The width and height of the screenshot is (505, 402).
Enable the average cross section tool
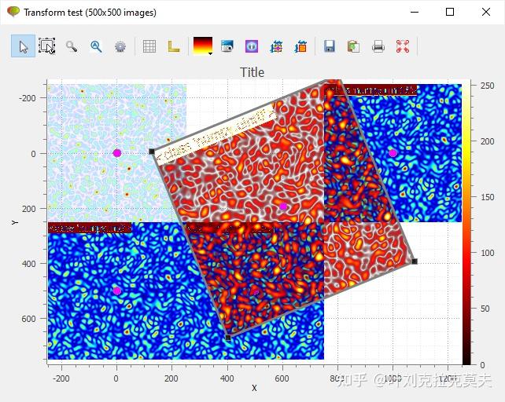click(300, 46)
